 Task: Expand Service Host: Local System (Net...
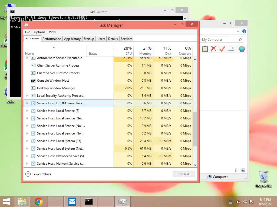(27, 149)
